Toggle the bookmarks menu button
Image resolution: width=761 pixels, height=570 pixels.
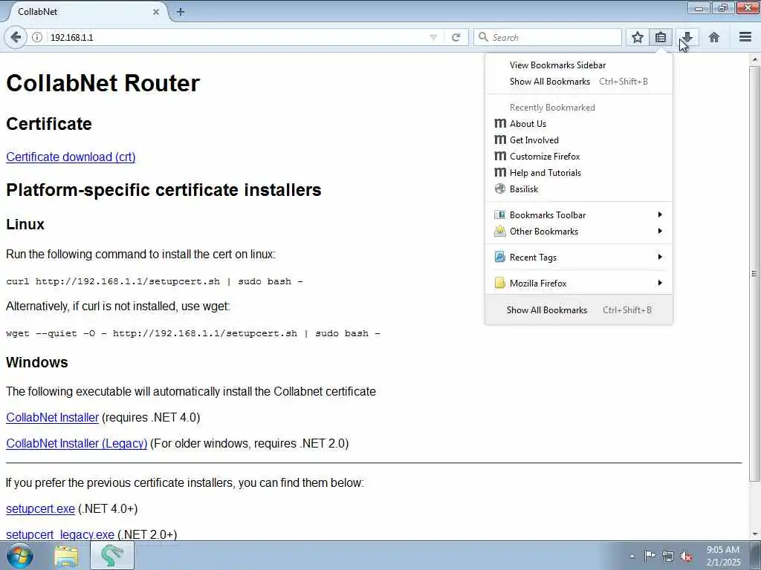(661, 37)
